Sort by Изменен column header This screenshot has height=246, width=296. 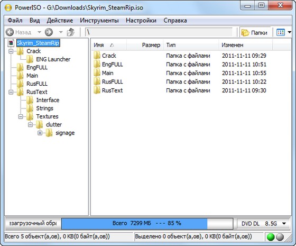(246, 45)
